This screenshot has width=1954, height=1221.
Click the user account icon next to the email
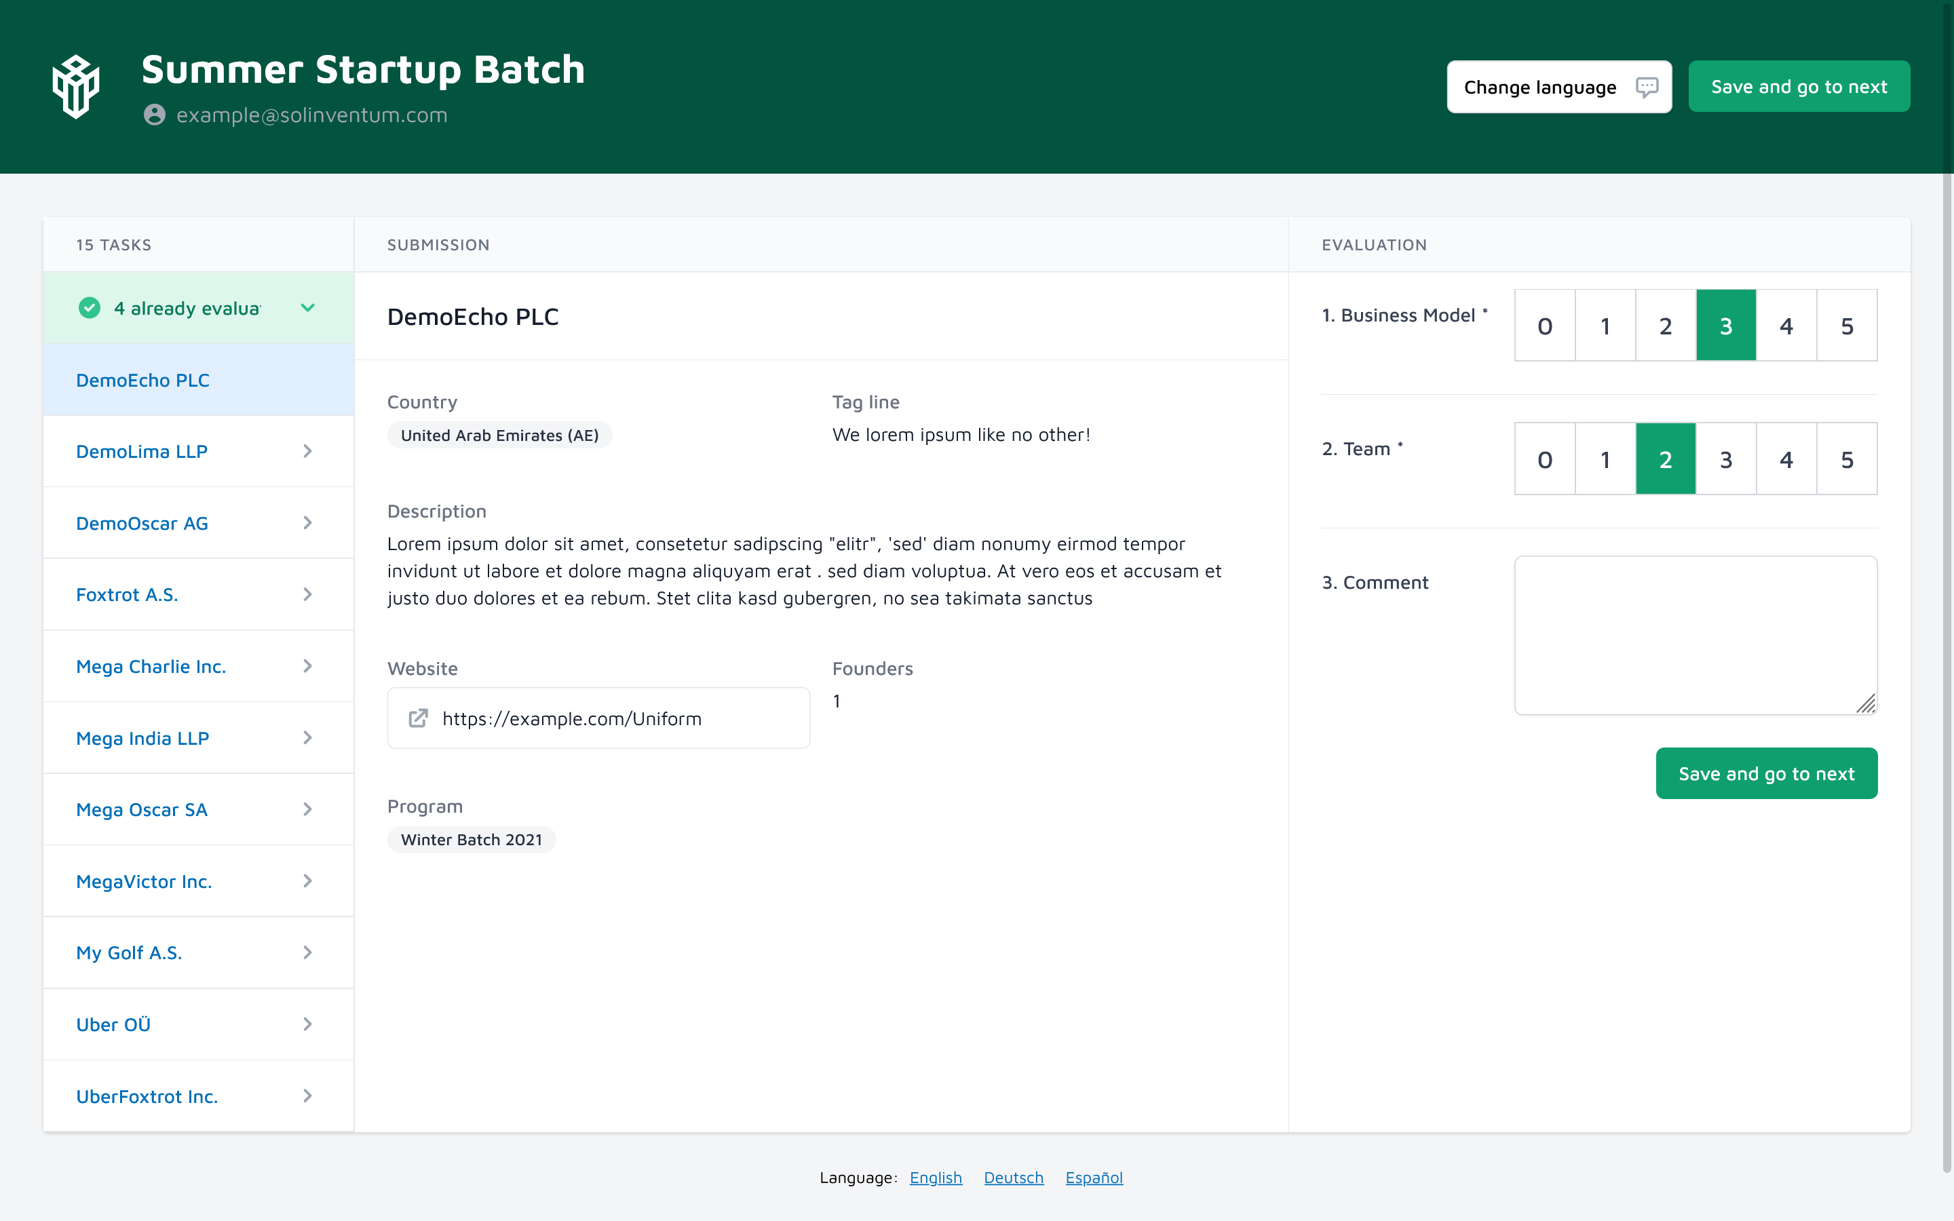(155, 115)
